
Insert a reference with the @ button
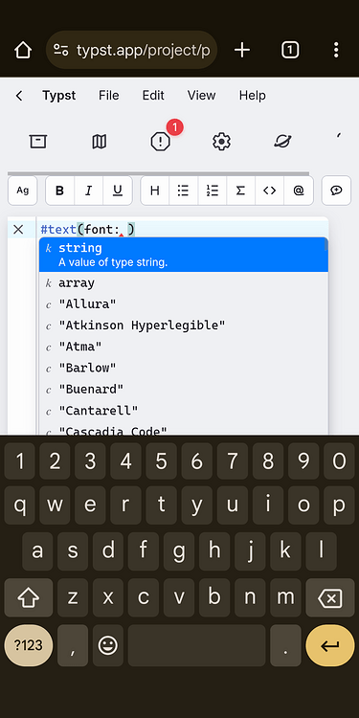(299, 191)
